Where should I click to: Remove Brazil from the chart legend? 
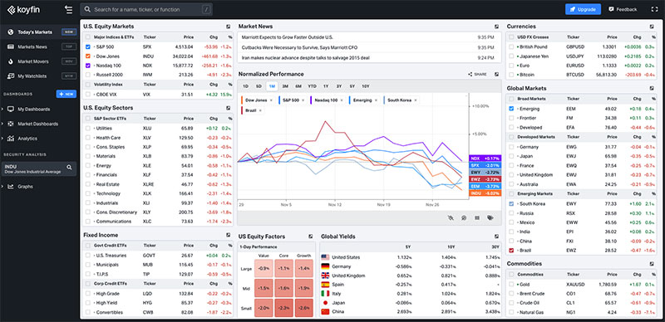tap(260, 110)
